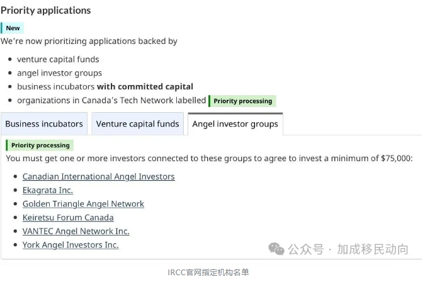Click the 加成移民动向 watermark text
Screen dimensions: 425x284
tap(373, 249)
